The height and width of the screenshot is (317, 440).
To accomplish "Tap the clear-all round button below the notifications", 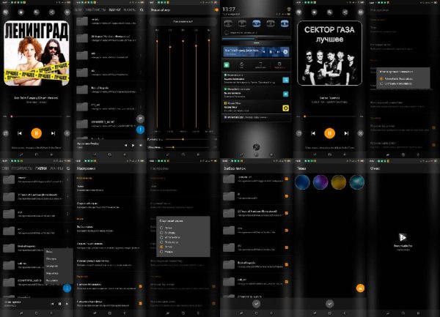I will (256, 146).
